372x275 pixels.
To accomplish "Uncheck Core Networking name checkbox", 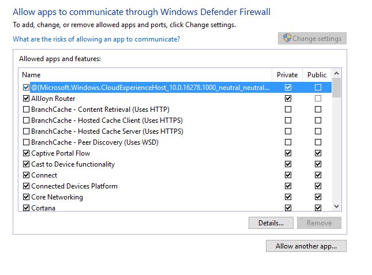I will (x=26, y=197).
